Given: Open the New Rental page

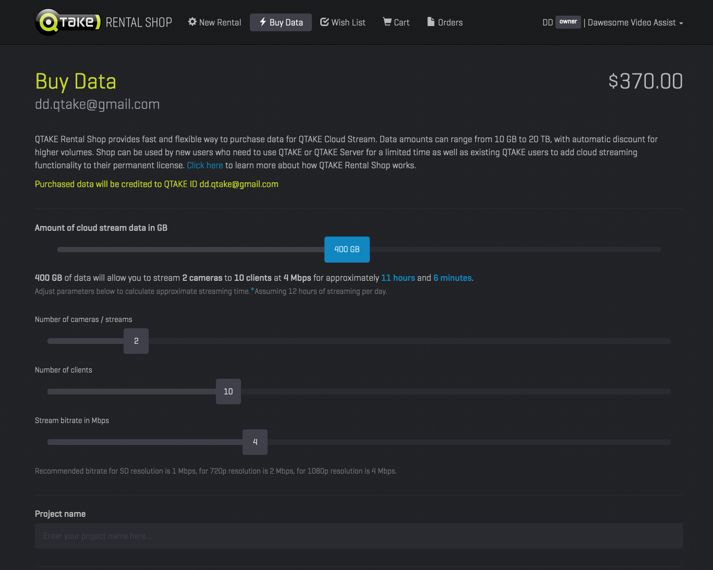Looking at the screenshot, I should pos(214,22).
